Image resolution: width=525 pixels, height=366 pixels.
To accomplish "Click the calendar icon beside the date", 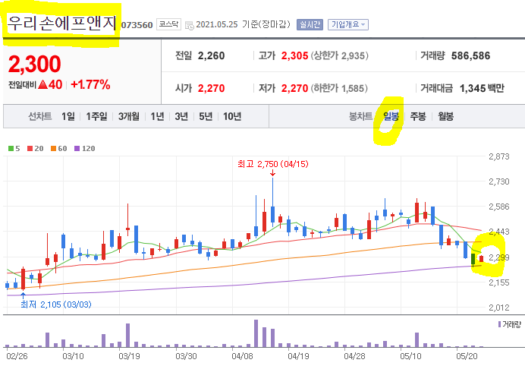I will point(189,25).
